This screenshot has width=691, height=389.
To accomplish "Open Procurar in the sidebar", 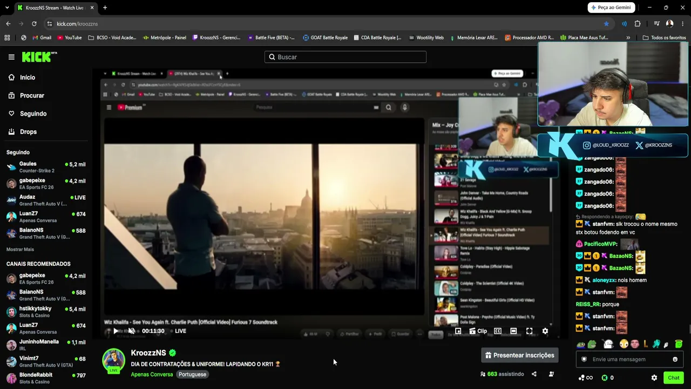I will point(26,96).
